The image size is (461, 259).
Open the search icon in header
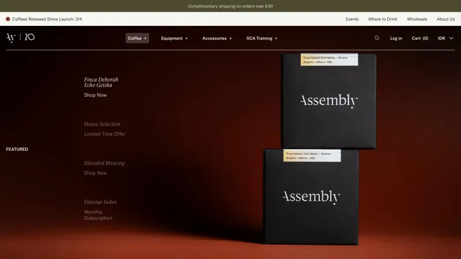(x=377, y=38)
